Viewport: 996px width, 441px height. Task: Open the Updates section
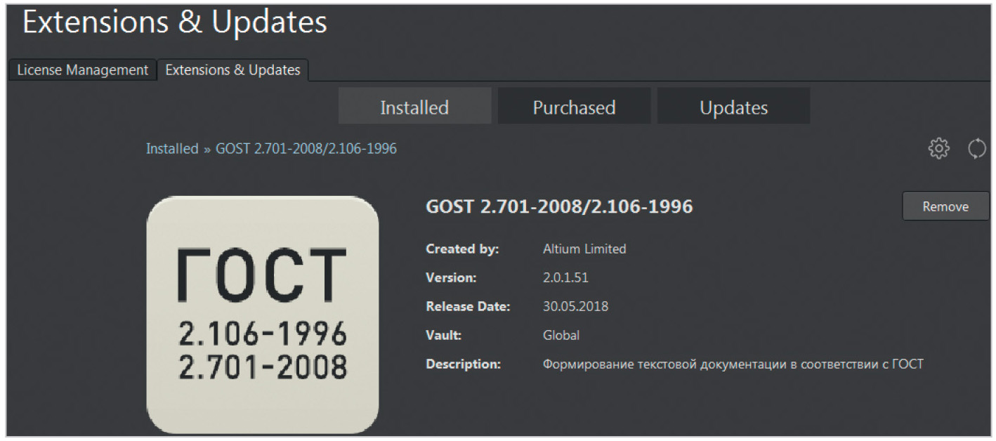point(733,107)
